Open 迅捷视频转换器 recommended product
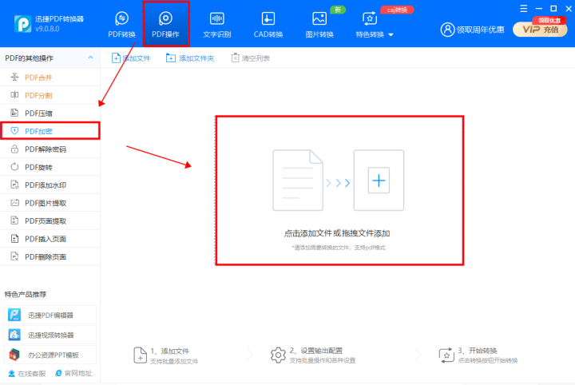This screenshot has width=575, height=385. tap(50, 335)
